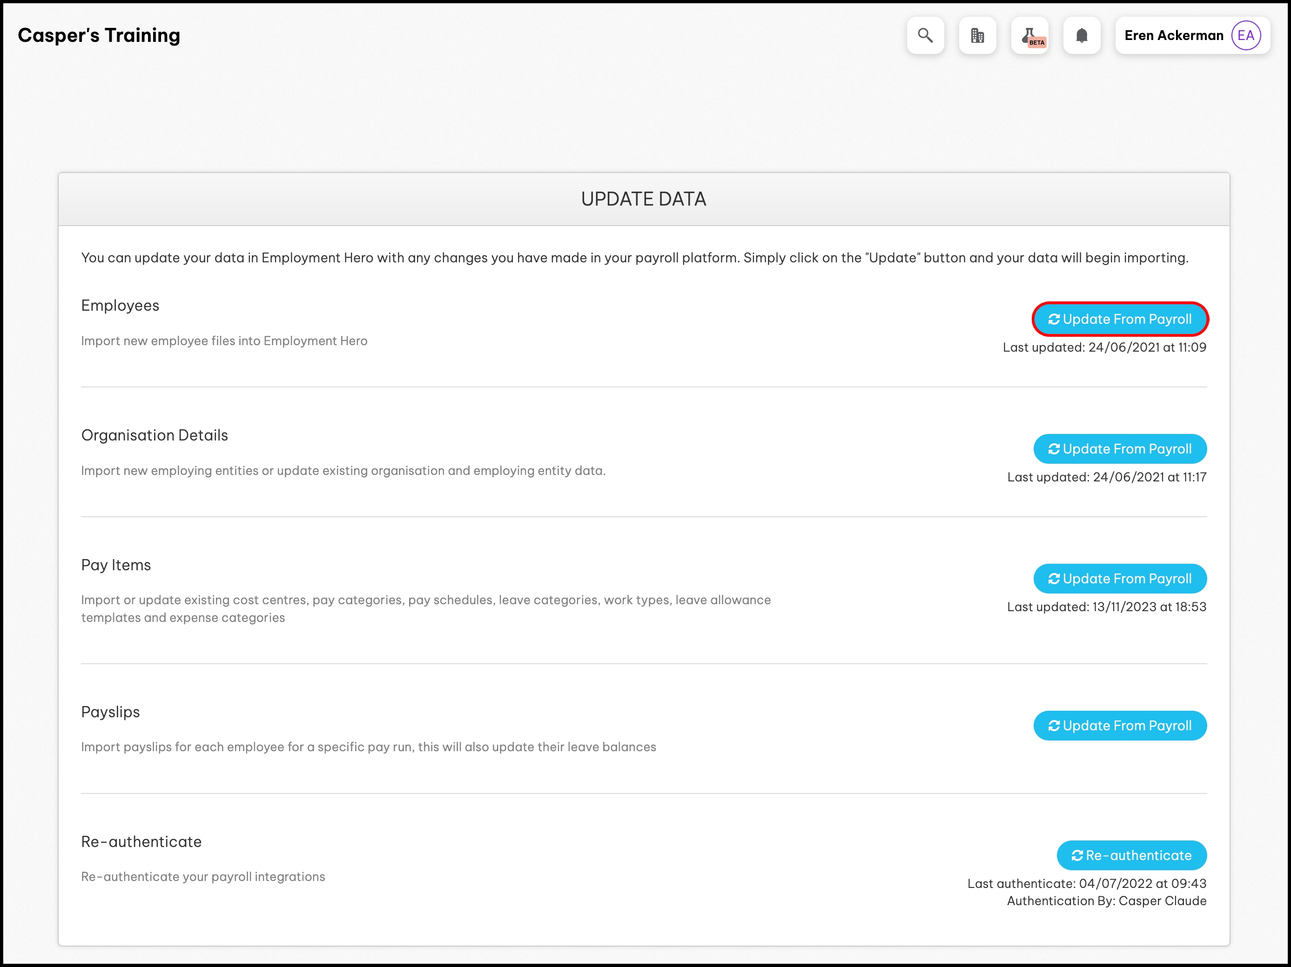This screenshot has height=967, width=1291.
Task: Open the organisation building icon
Action: [x=978, y=35]
